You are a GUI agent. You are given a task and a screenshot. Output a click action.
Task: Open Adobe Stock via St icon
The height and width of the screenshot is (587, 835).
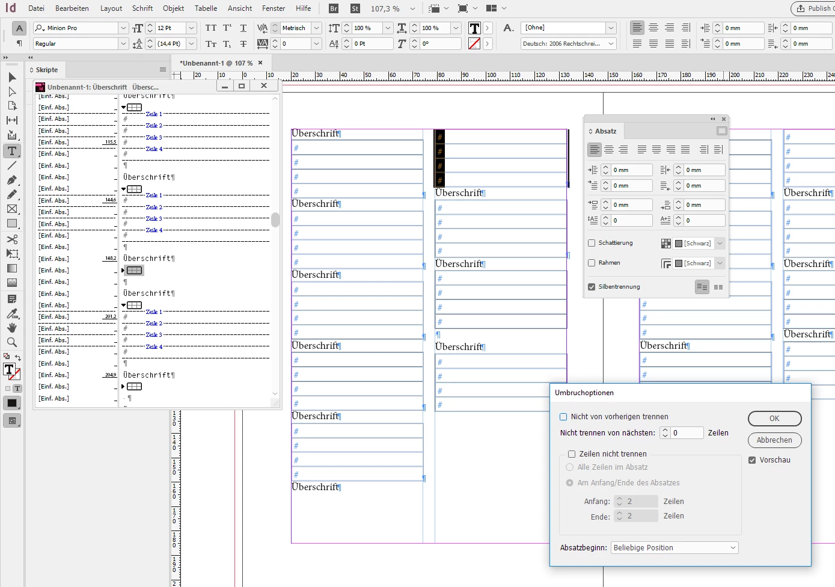pos(355,8)
